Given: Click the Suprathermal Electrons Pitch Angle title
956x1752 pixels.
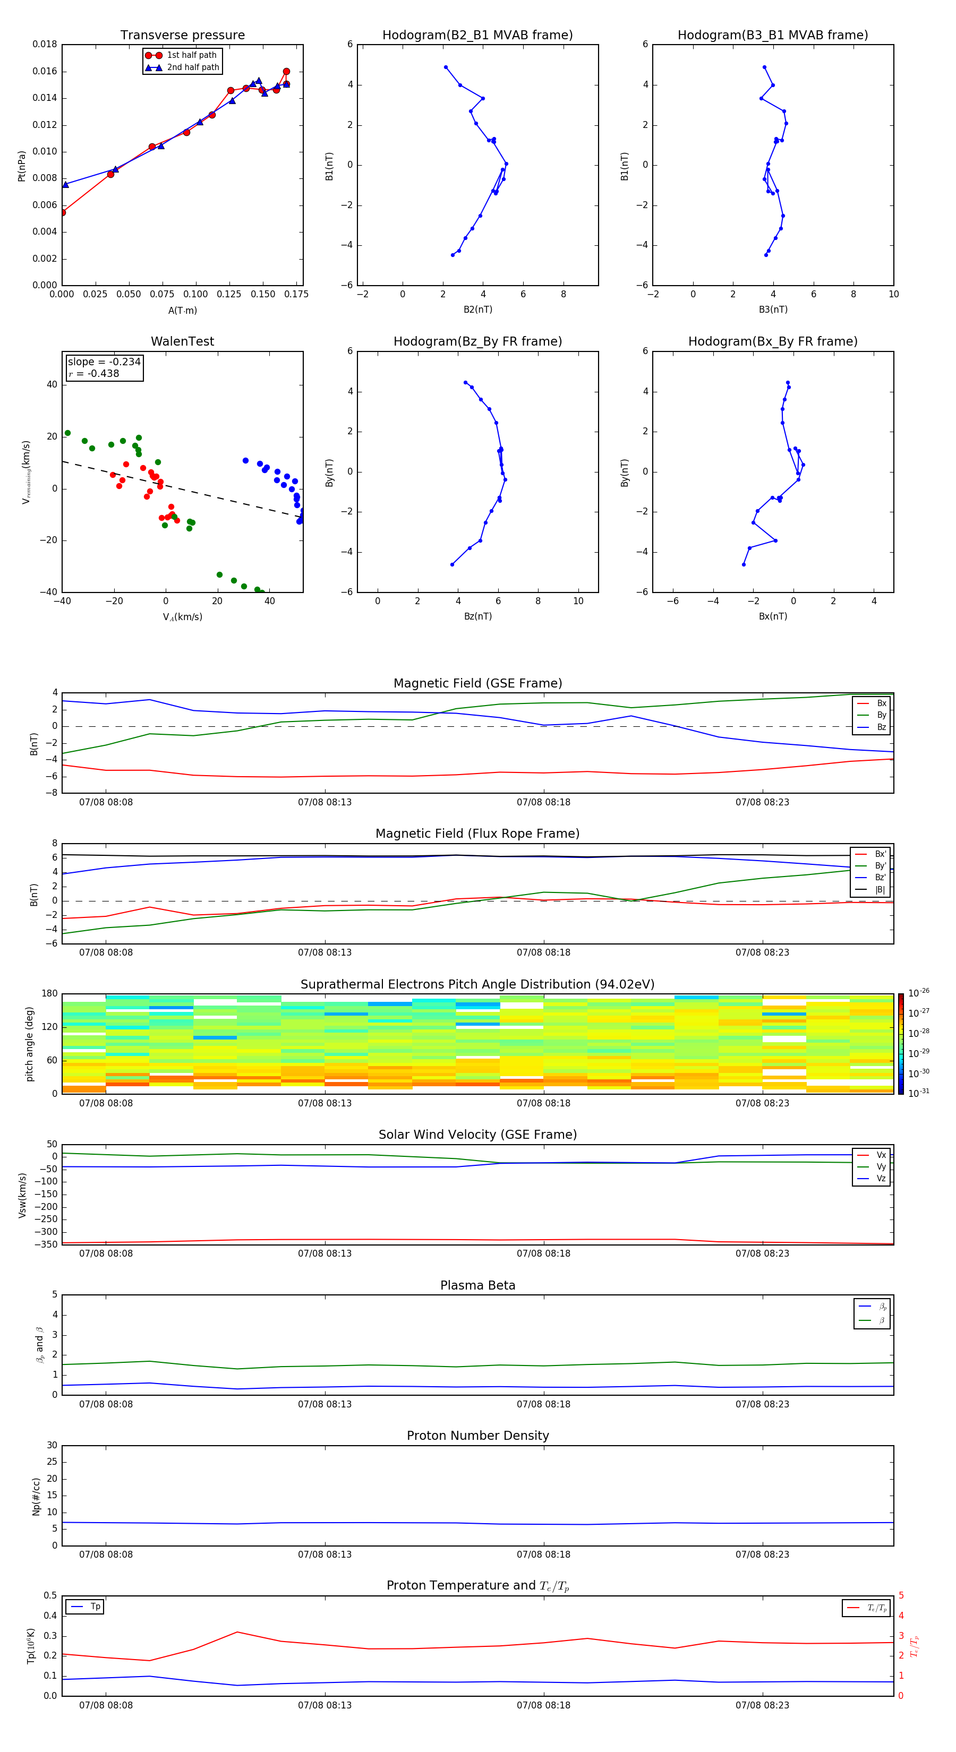Looking at the screenshot, I should [477, 985].
